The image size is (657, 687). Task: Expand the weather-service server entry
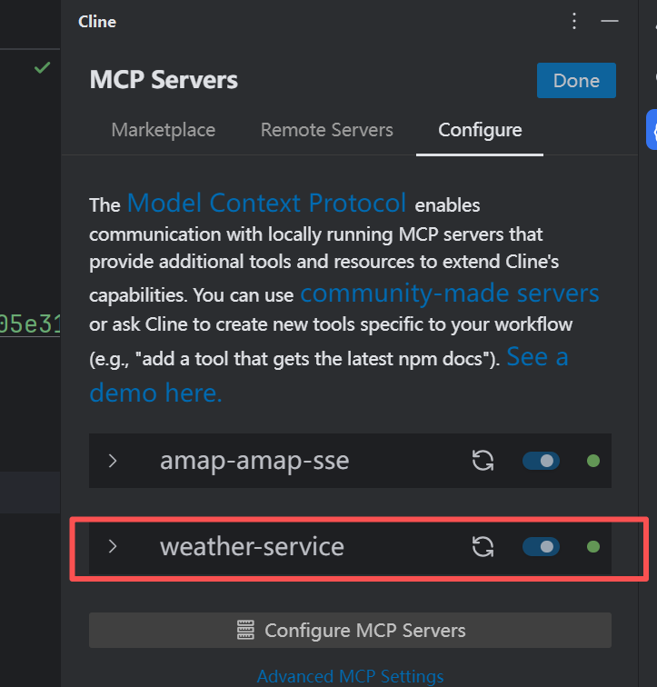(113, 546)
